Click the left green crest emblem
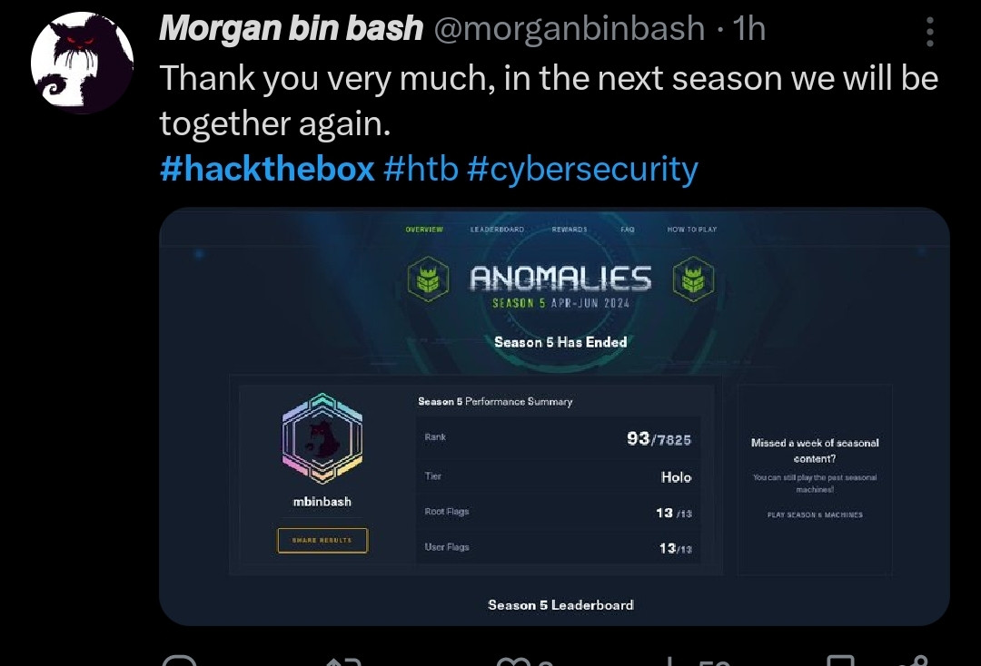Screen dimensions: 981x666 pyautogui.click(x=427, y=279)
